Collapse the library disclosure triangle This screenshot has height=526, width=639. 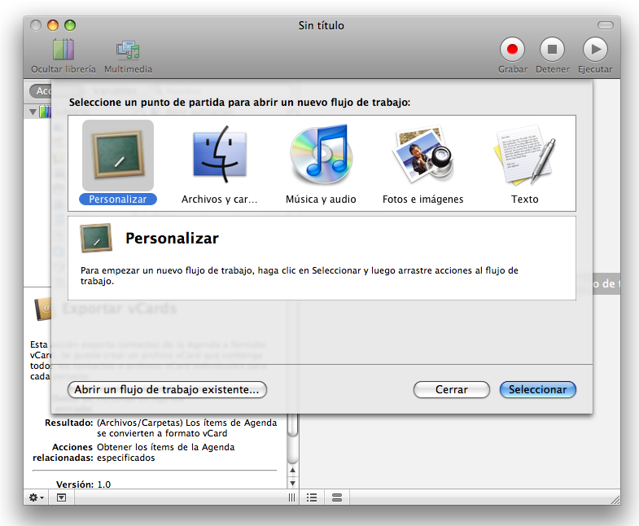33,112
